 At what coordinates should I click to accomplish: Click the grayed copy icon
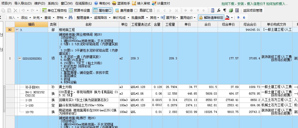pyautogui.click(x=3, y=10)
